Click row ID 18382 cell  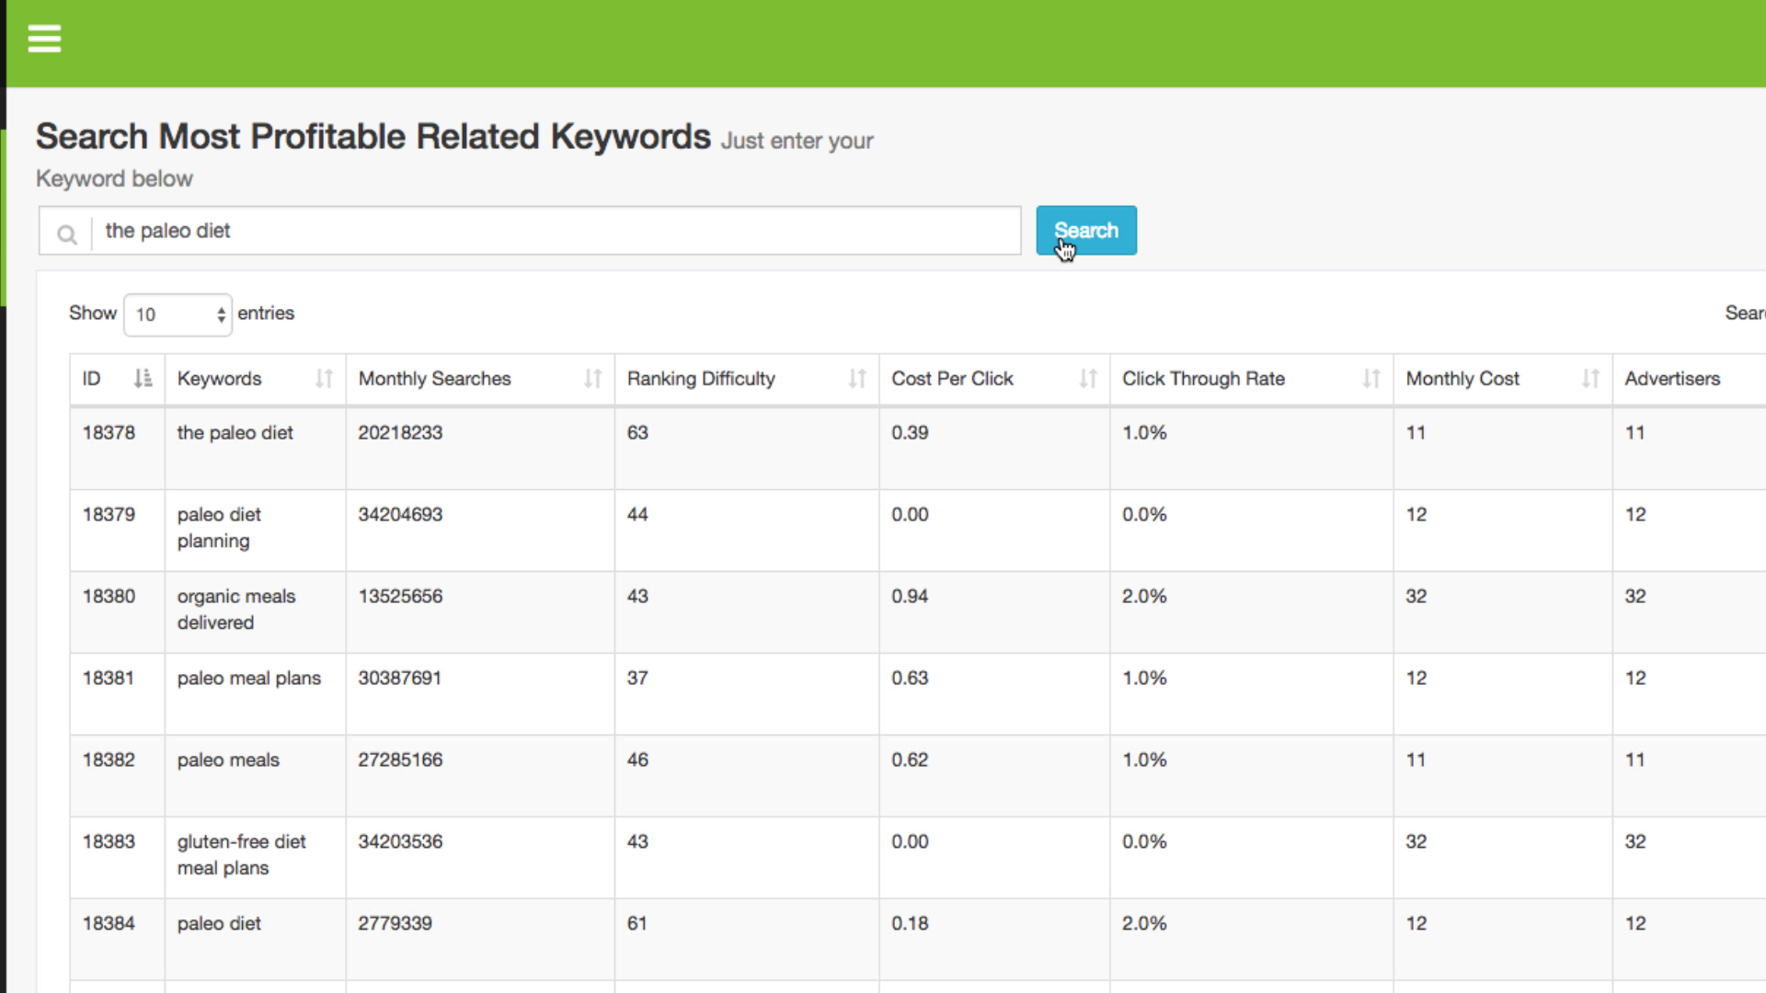point(109,760)
